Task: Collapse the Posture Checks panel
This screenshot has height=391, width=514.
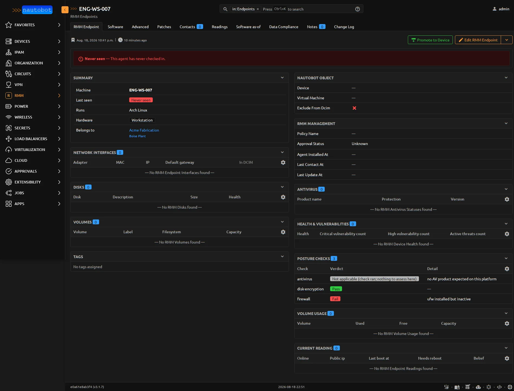Action: click(506, 258)
